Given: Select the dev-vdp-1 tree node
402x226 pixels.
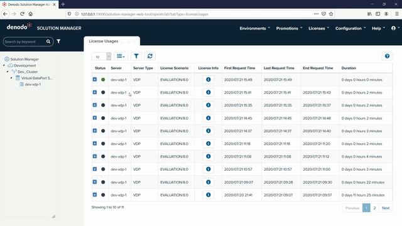Looking at the screenshot, I should tap(33, 84).
